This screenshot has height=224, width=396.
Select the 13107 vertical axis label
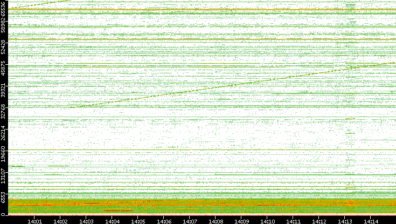(x=4, y=176)
